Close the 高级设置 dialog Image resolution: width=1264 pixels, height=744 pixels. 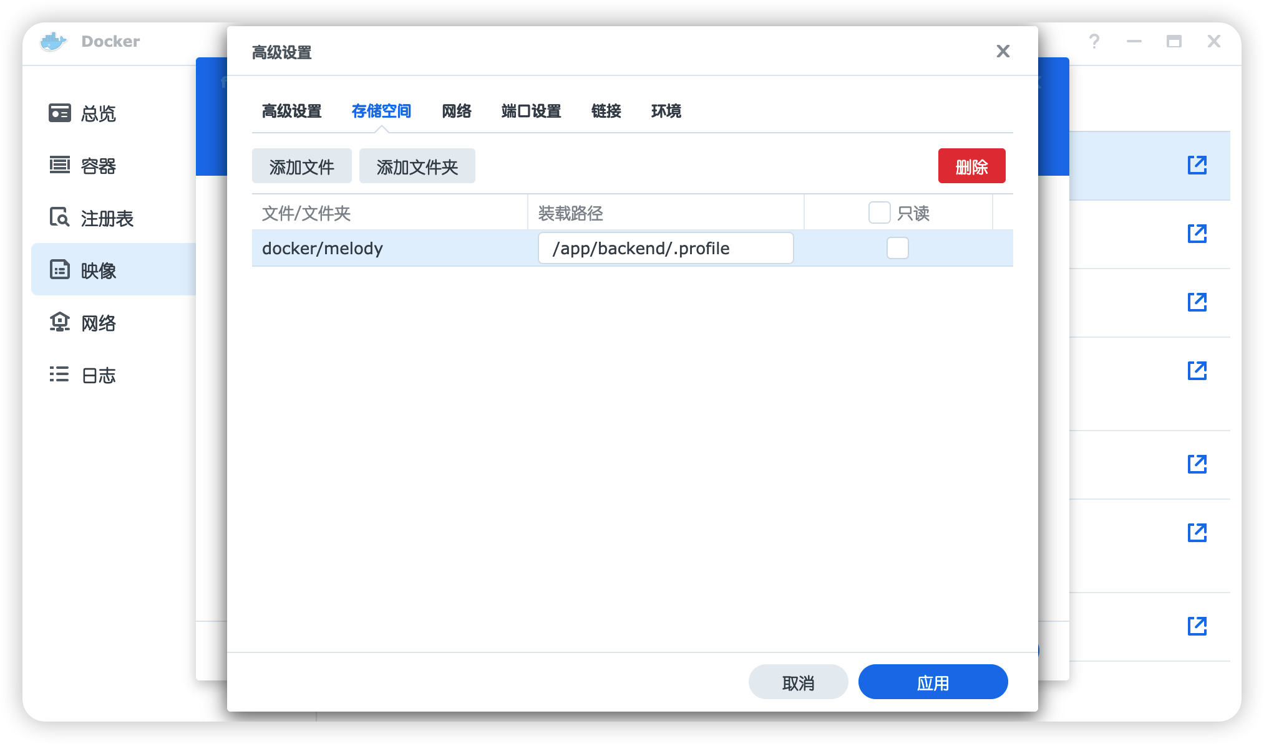pos(1003,51)
